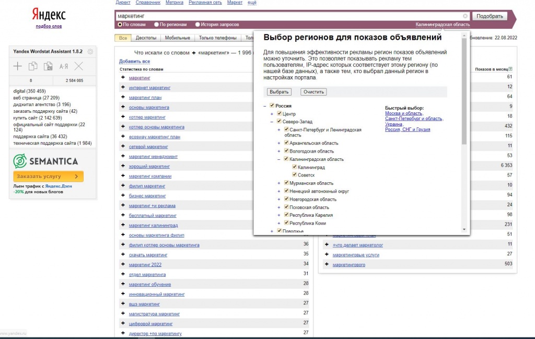Click the search query input field

(x=287, y=16)
